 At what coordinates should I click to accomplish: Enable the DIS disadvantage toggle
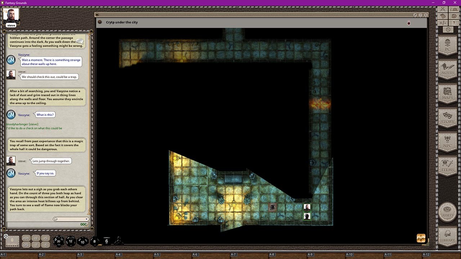pos(26,244)
